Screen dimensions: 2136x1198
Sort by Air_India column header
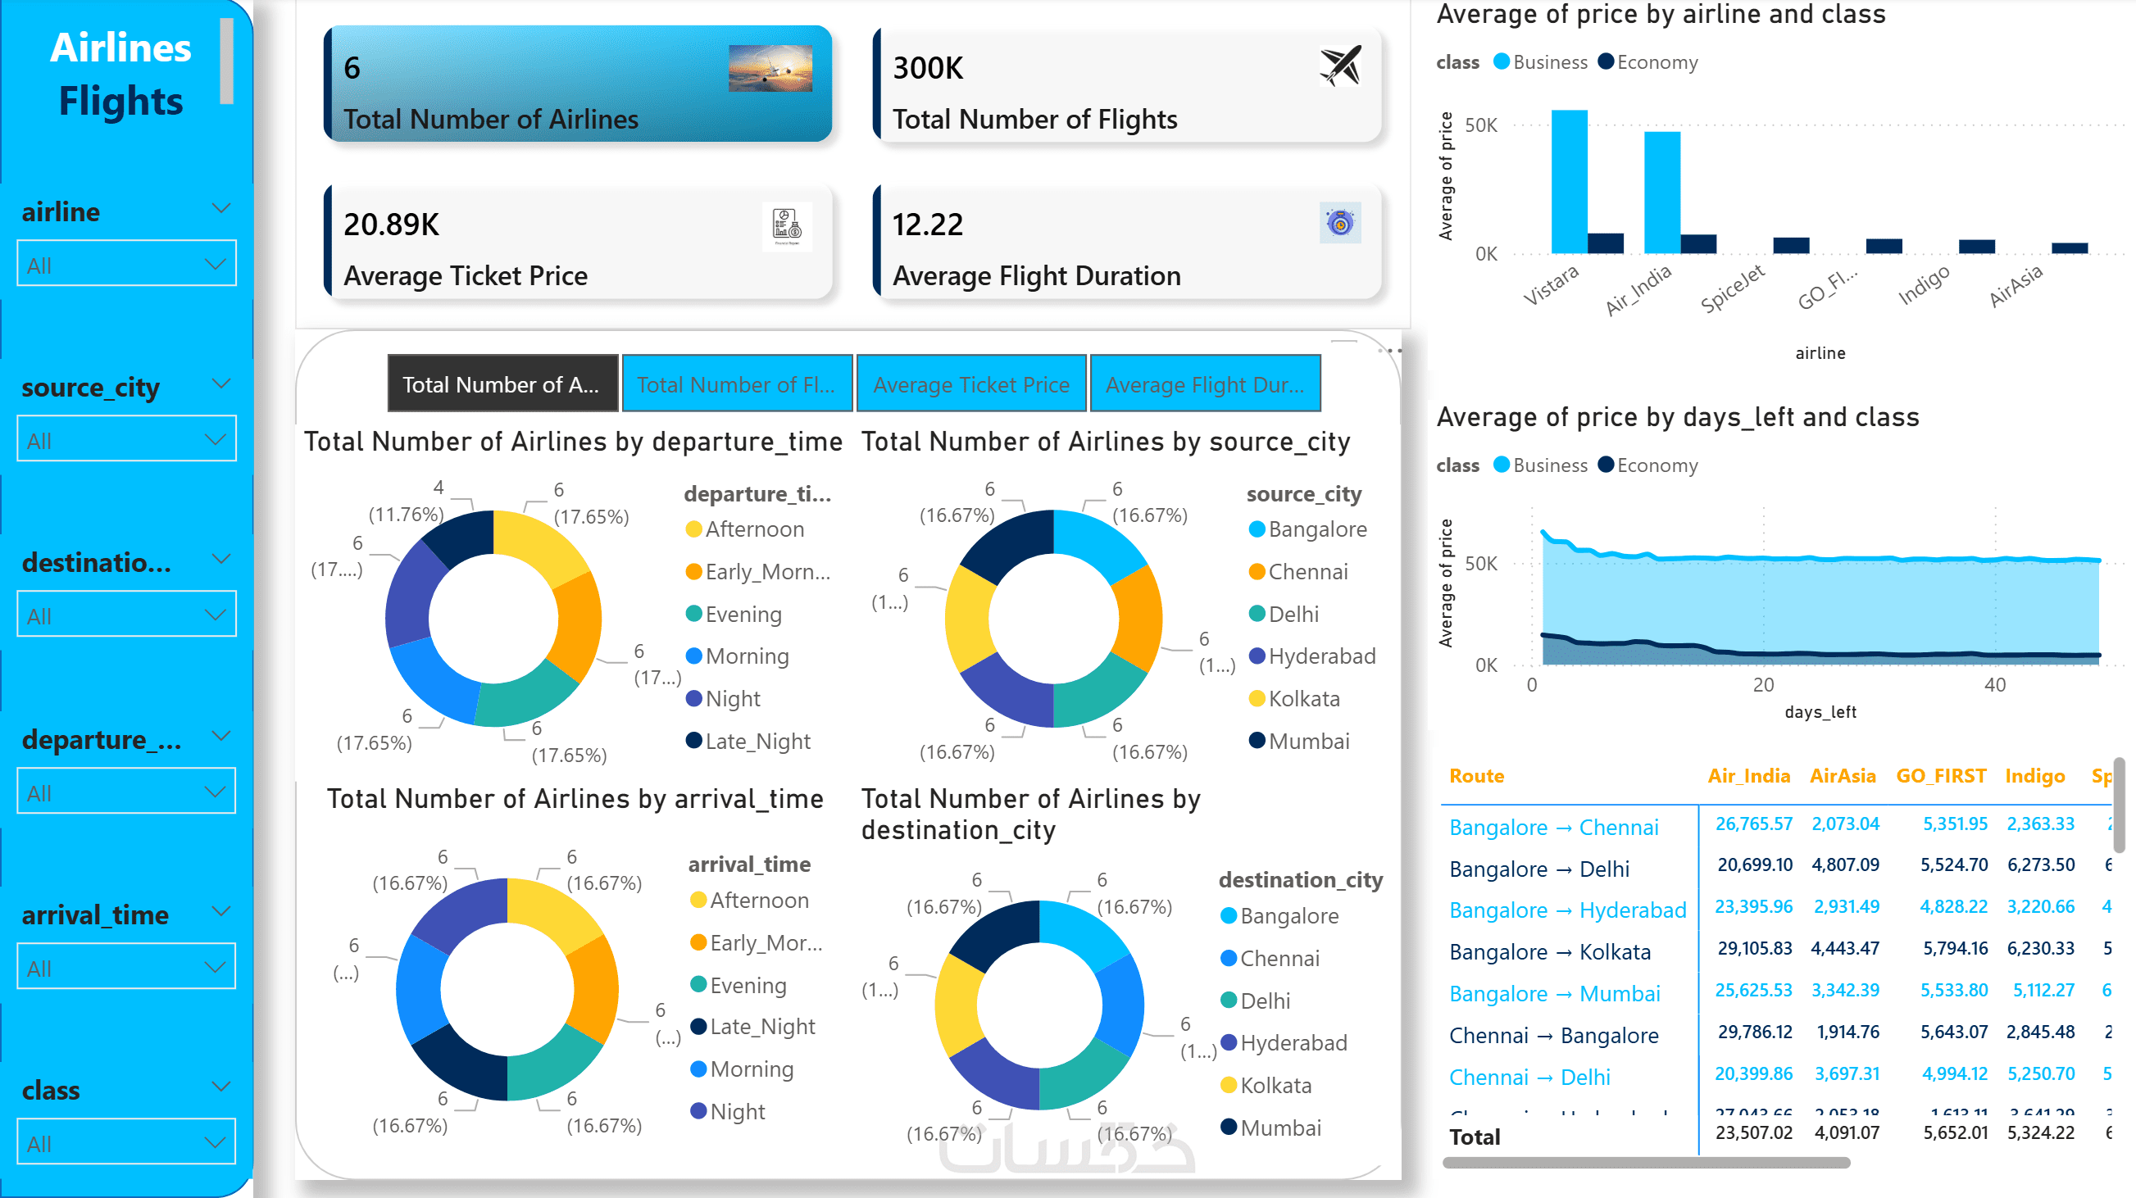[x=1749, y=776]
